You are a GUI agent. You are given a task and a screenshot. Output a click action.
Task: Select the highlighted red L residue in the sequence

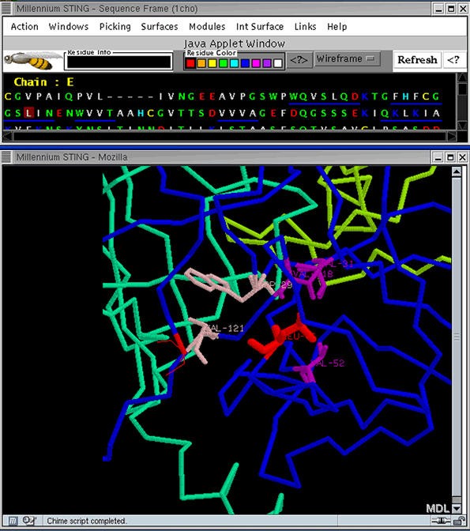click(29, 113)
